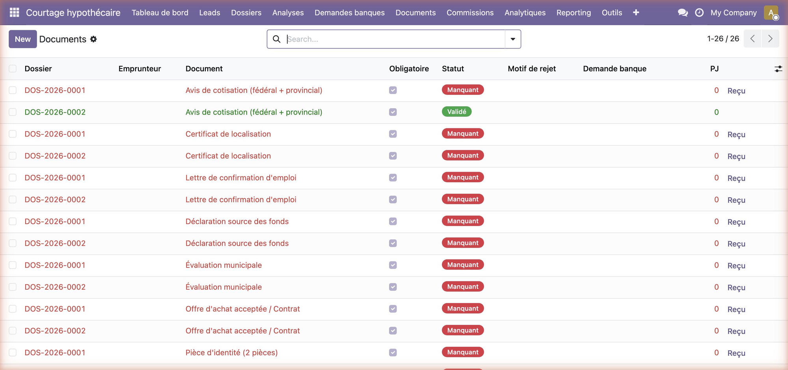
Task: Open the Reporting menu
Action: [574, 13]
